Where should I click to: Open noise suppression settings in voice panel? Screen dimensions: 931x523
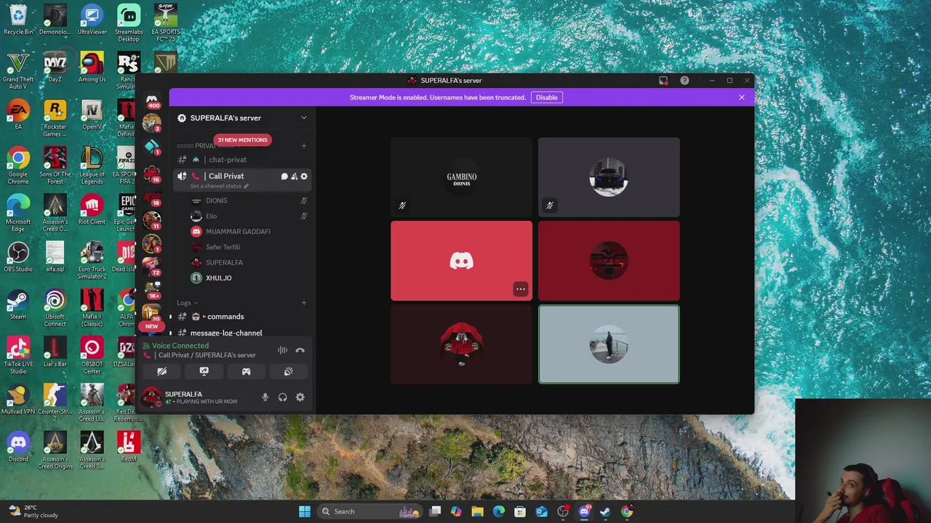coord(282,350)
